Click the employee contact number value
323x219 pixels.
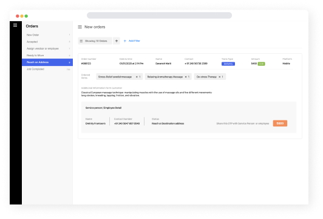click(x=127, y=123)
